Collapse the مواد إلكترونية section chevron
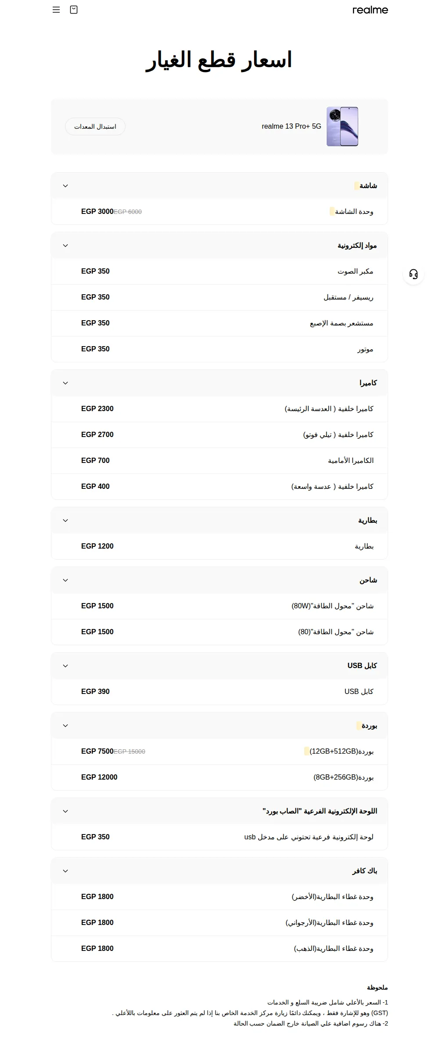The width and height of the screenshot is (439, 1055). [x=65, y=246]
